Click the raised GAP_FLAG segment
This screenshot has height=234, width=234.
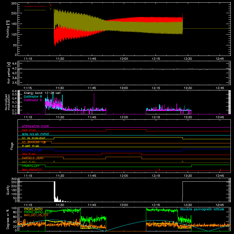tap(126, 129)
